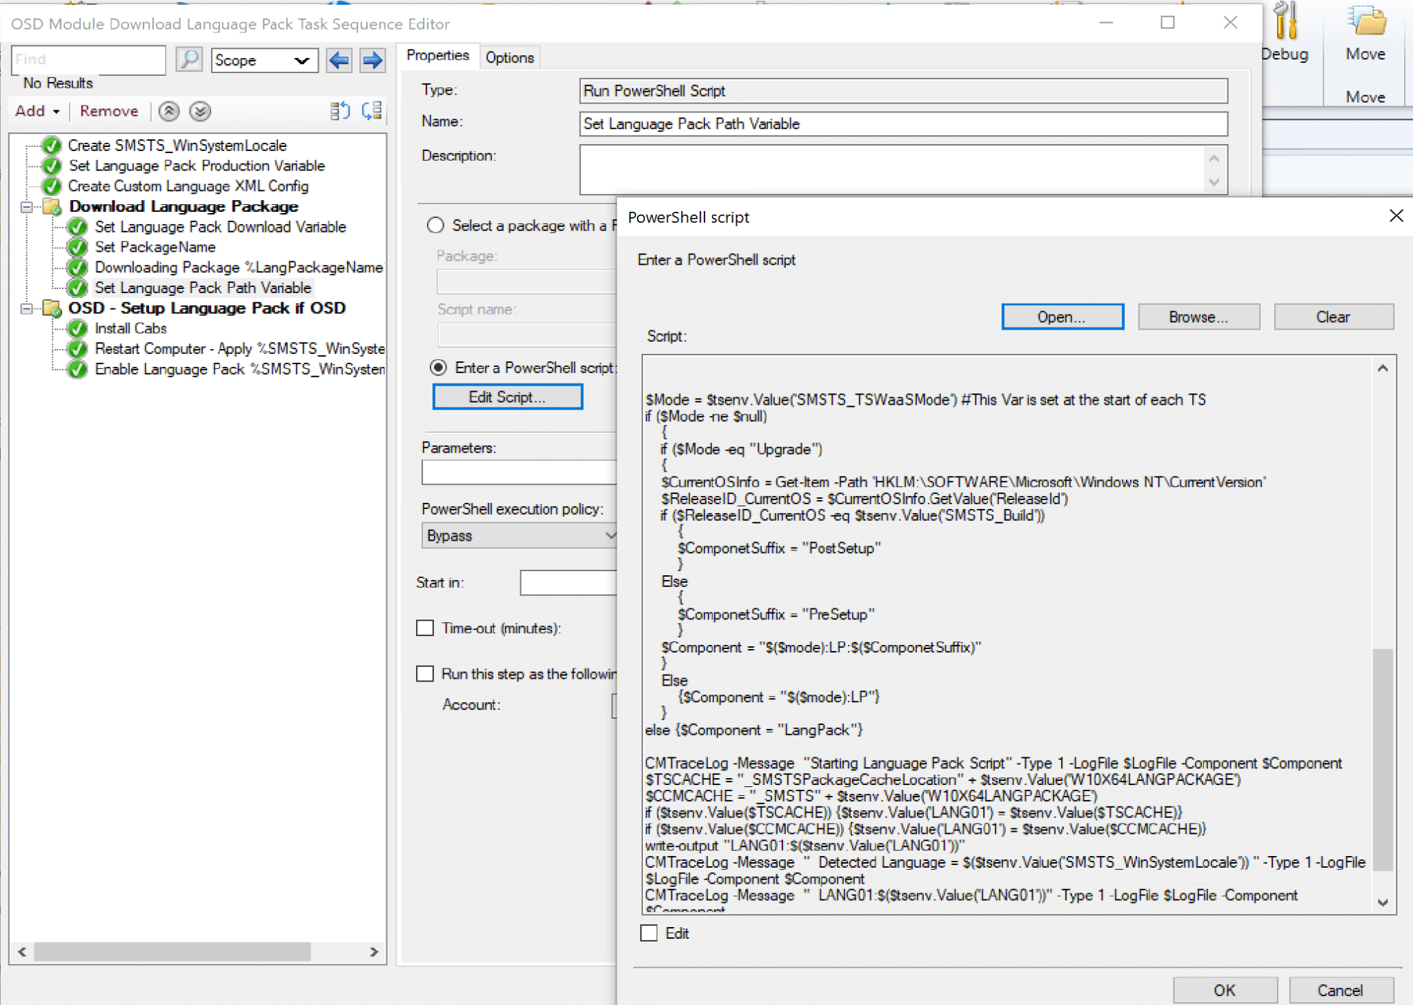Click the Edit Script button
This screenshot has width=1413, height=1005.
[507, 396]
